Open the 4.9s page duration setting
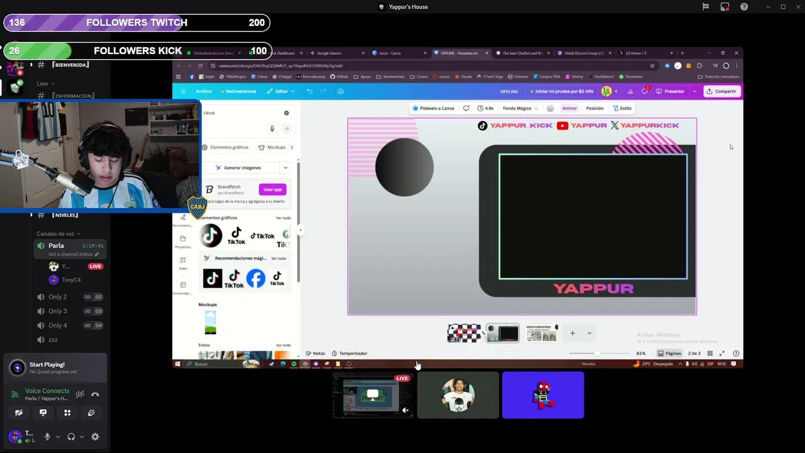This screenshot has height=453, width=805. (486, 108)
